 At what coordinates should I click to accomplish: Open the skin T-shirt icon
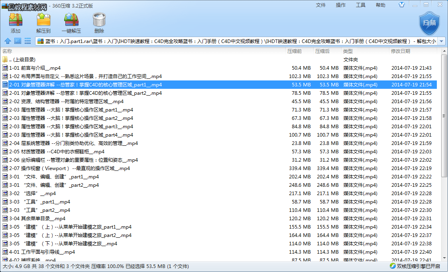pyautogui.click(x=402, y=5)
